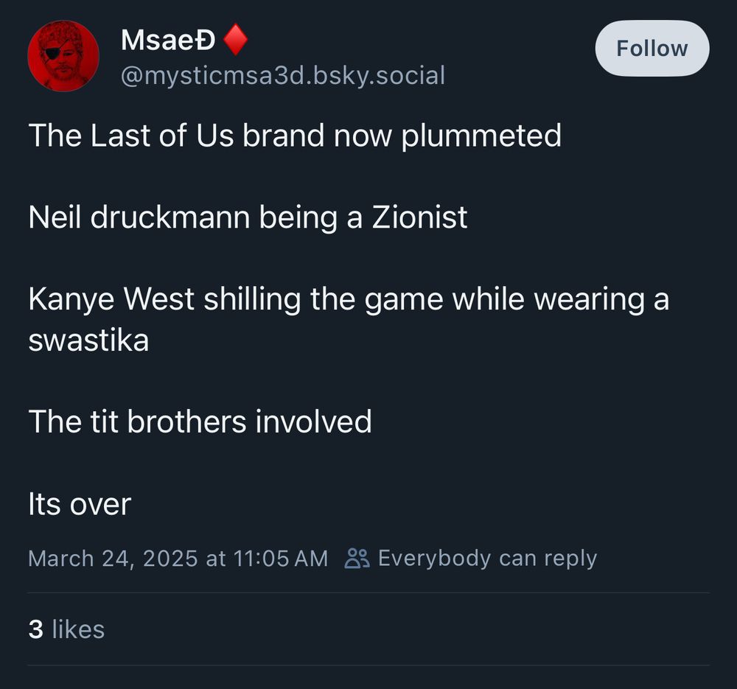Click the "Kanye West shilling the game" line
The image size is (737, 689).
(348, 299)
